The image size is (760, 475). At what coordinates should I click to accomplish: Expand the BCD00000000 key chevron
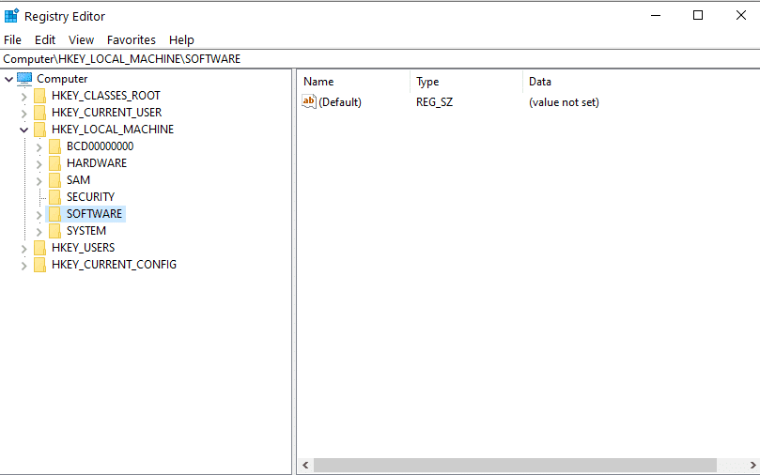pyautogui.click(x=39, y=146)
